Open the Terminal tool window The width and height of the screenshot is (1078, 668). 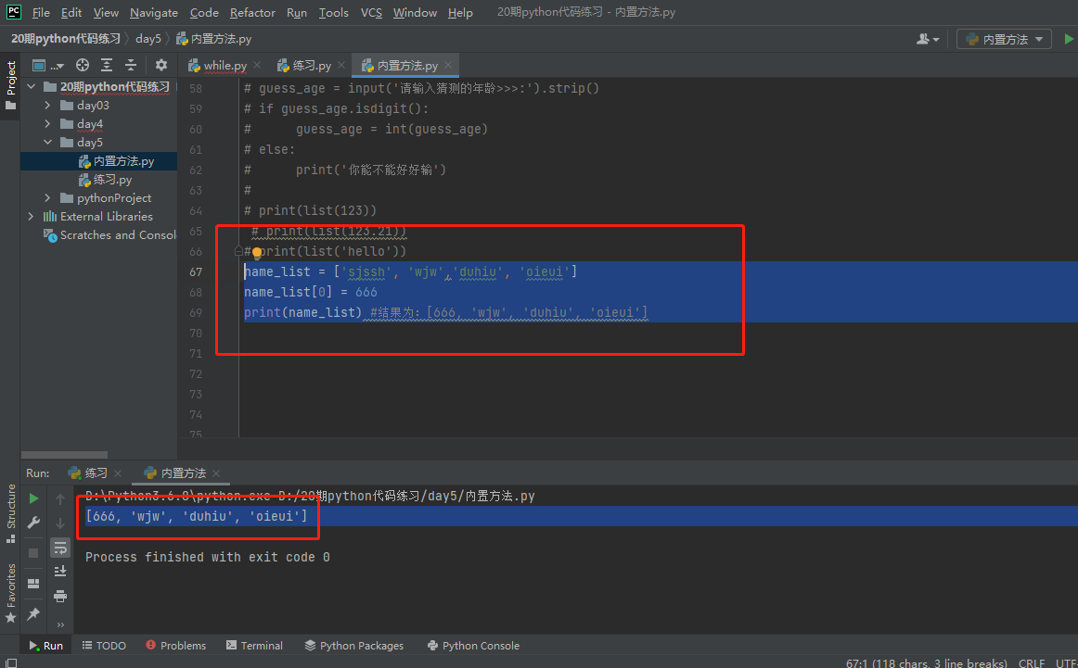[x=254, y=646]
